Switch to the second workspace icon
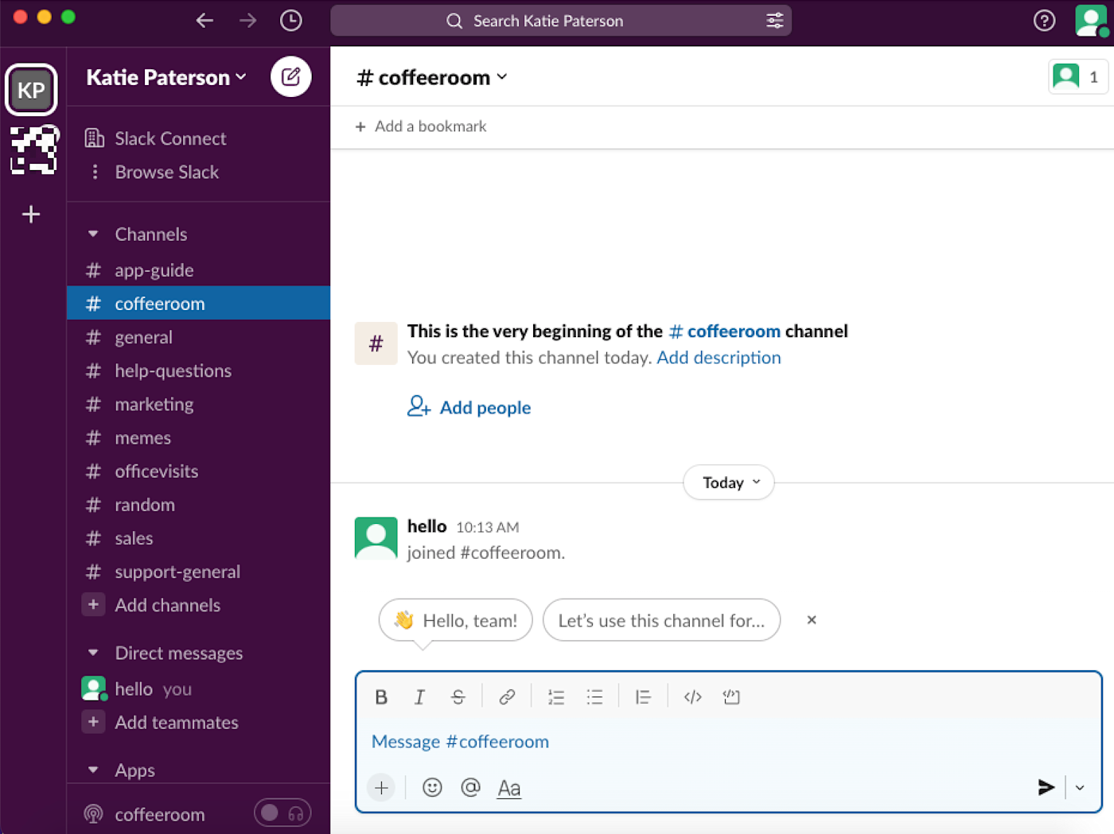 point(33,149)
